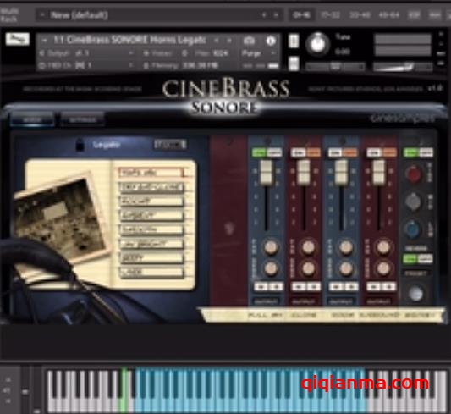Click the instrument wrench logo at top left

[x=18, y=39]
